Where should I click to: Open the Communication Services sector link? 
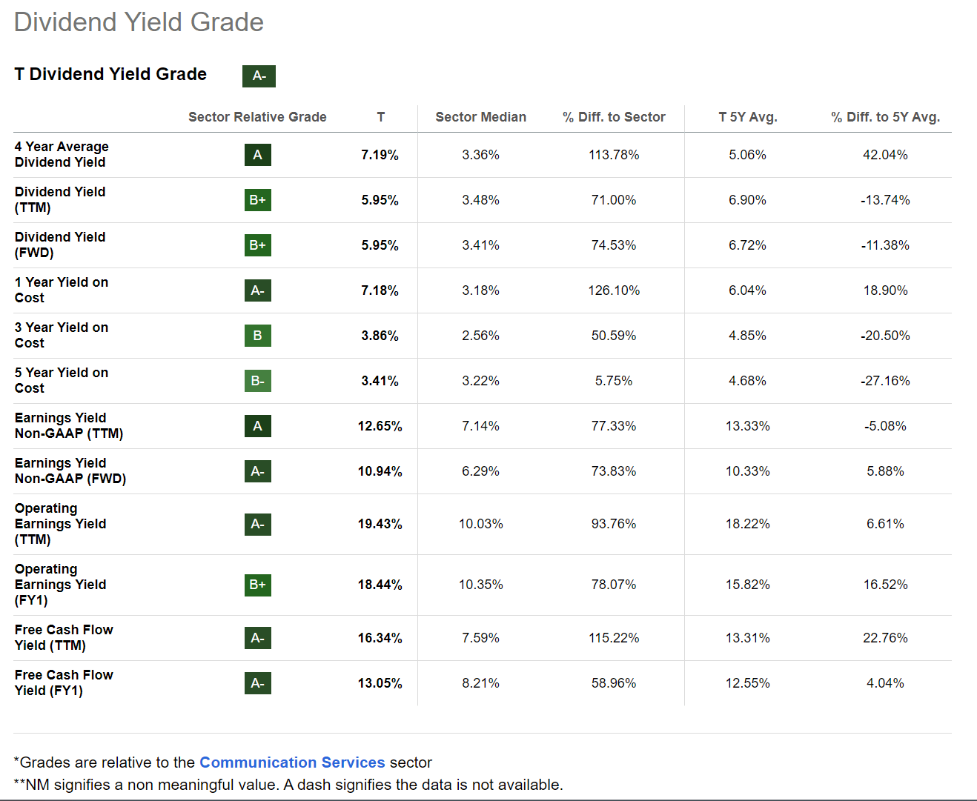click(292, 762)
